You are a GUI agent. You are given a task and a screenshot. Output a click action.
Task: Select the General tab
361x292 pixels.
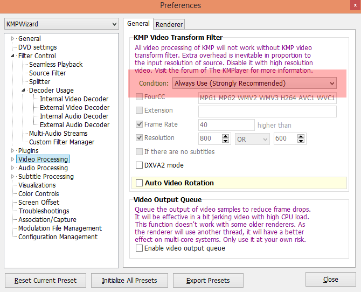[138, 24]
